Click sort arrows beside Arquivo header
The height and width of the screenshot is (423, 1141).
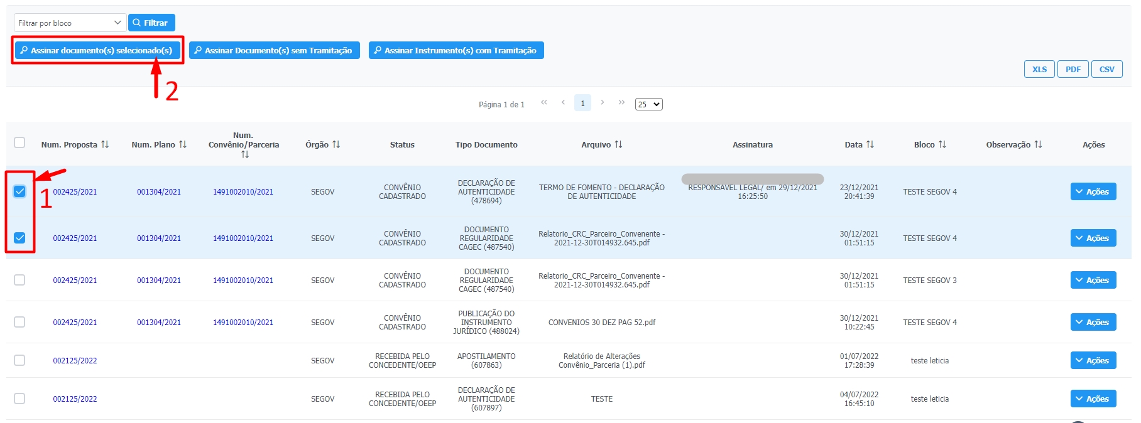[618, 144]
